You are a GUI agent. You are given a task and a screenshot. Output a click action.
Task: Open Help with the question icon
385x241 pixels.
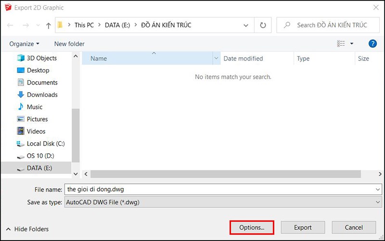[372, 44]
